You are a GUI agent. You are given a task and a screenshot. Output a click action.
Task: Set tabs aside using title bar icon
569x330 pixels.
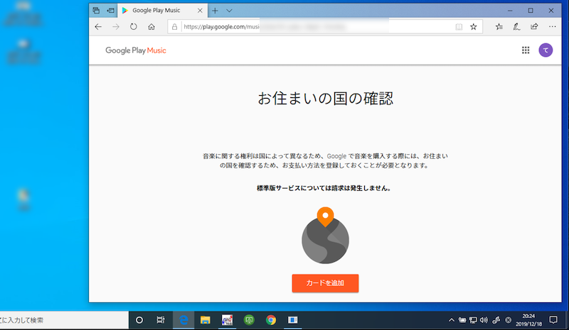pos(110,11)
